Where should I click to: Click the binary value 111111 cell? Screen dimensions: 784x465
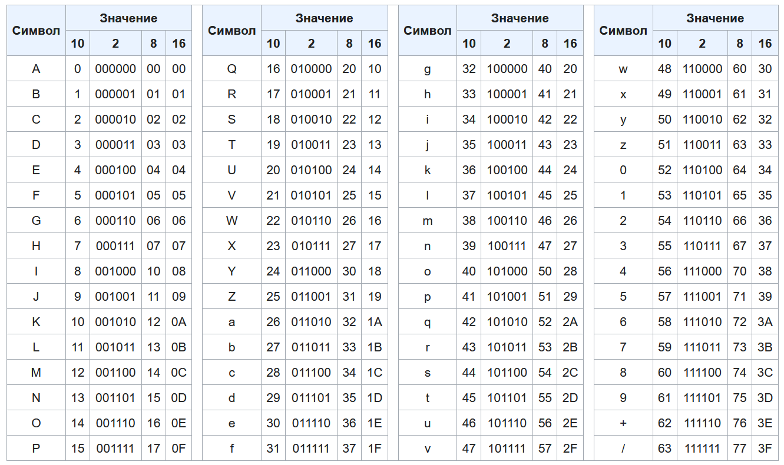pyautogui.click(x=702, y=449)
